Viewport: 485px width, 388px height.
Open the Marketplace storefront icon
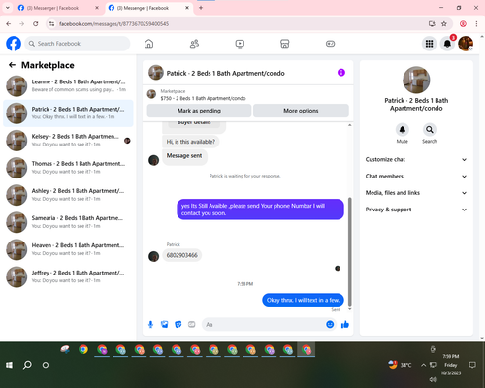tap(285, 44)
